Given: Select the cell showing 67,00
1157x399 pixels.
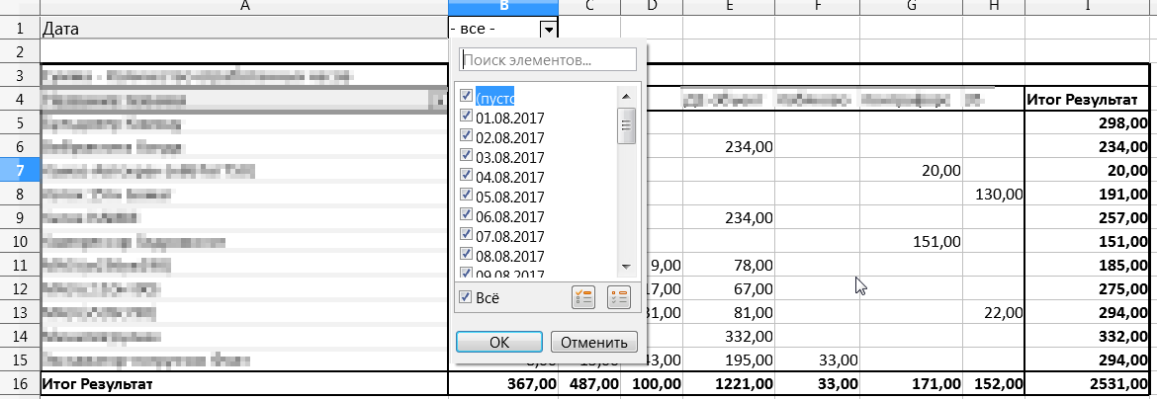Looking at the screenshot, I should pyautogui.click(x=729, y=289).
